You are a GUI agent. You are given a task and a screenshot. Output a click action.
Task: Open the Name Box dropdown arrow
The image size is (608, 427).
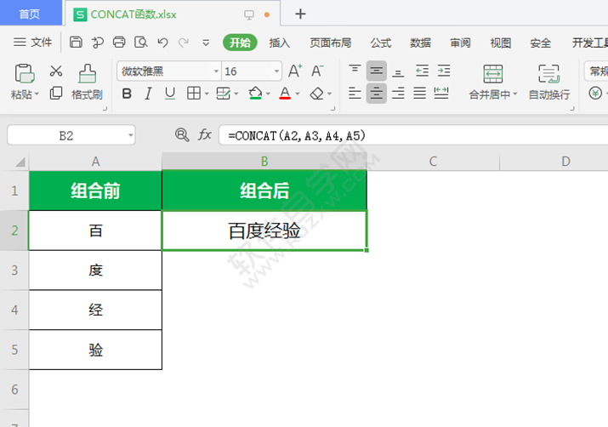tap(131, 135)
